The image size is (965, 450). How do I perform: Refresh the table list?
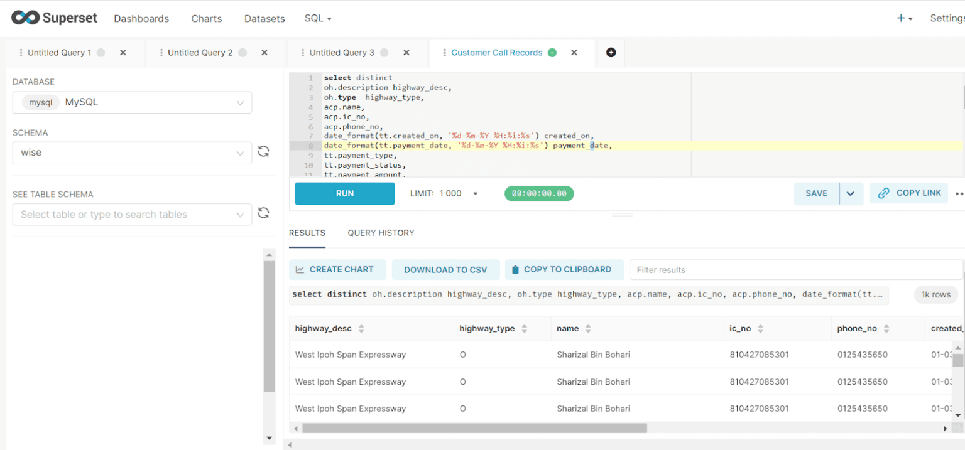click(x=263, y=213)
